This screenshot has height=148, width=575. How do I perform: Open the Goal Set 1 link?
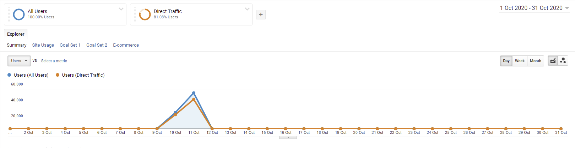[70, 45]
